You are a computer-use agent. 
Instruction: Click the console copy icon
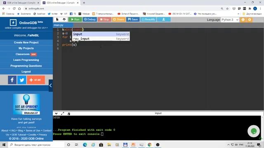[68, 113]
